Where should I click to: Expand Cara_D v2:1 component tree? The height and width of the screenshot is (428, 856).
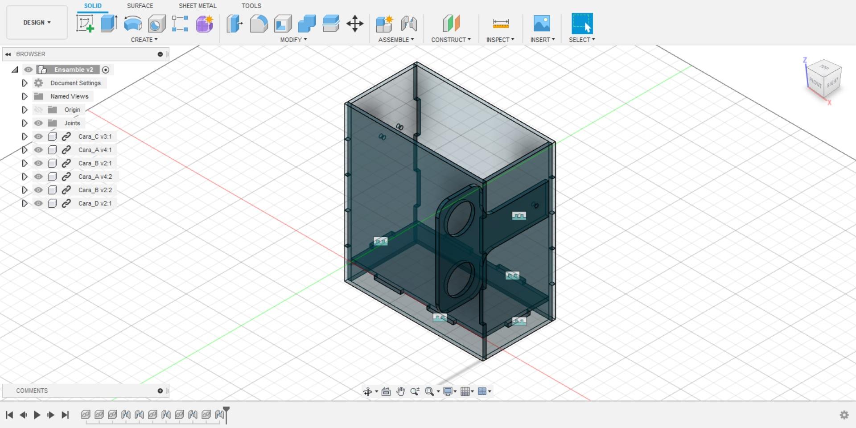point(25,203)
